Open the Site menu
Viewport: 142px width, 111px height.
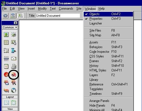coord(79,9)
